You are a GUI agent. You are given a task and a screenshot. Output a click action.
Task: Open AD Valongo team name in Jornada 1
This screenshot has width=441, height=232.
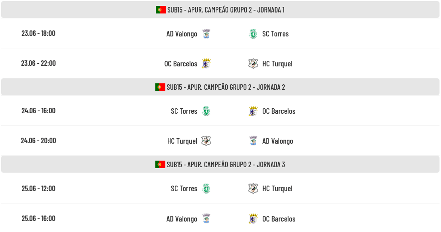pos(182,34)
